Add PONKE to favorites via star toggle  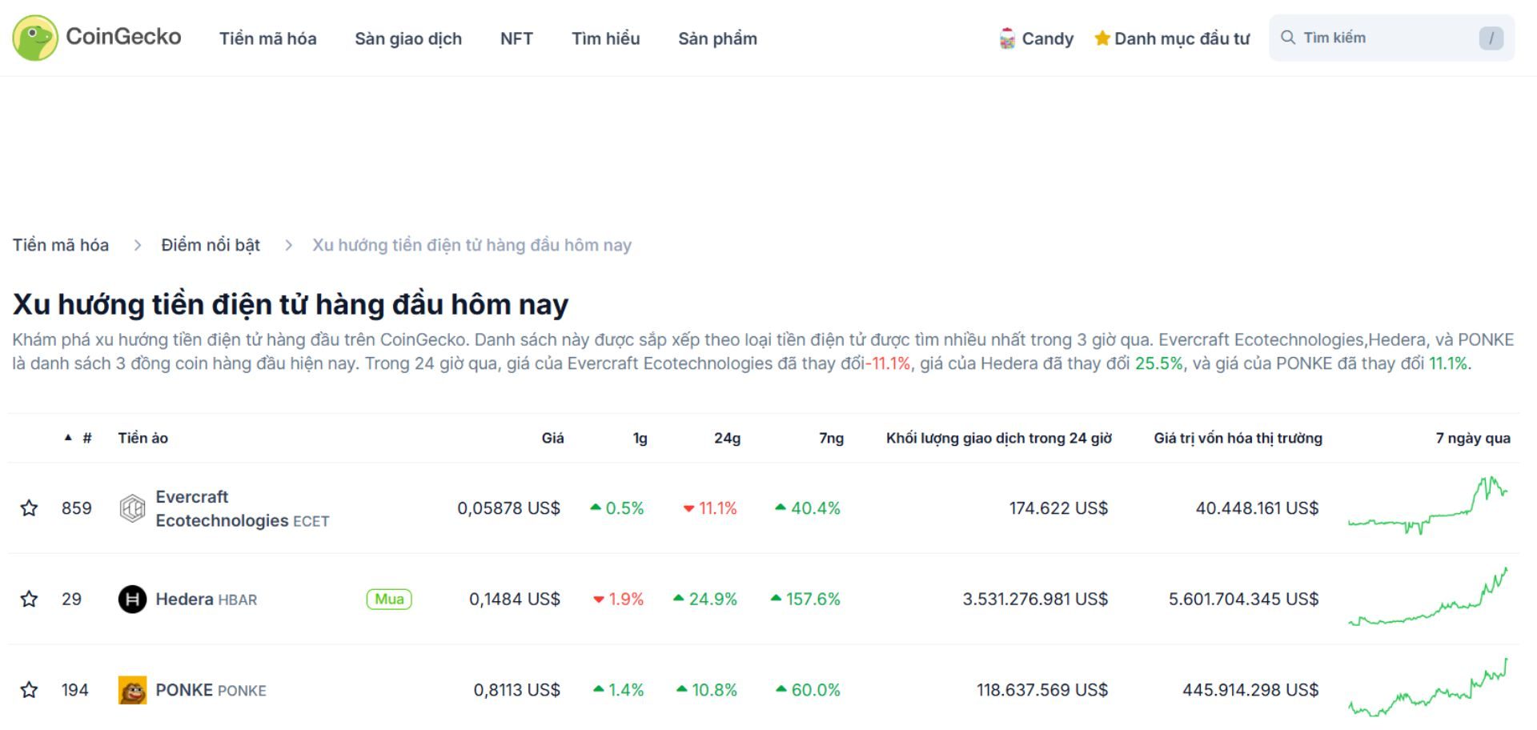tap(30, 689)
